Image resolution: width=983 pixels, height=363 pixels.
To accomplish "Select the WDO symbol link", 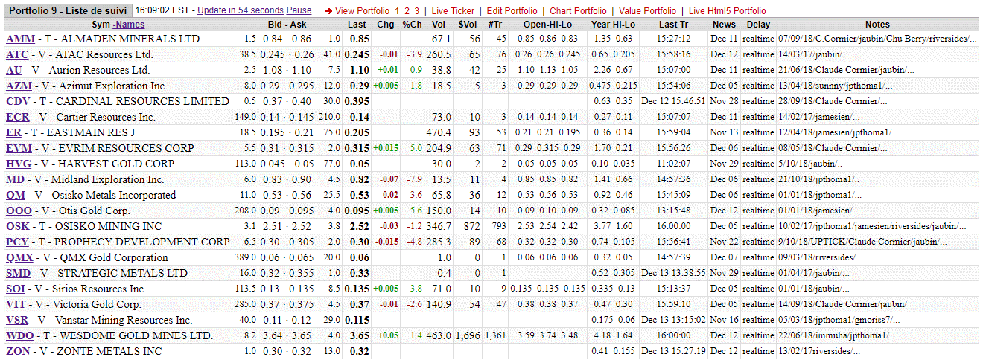I will coord(19,335).
